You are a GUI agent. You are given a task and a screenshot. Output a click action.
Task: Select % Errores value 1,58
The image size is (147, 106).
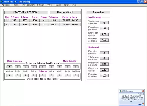[54, 20]
